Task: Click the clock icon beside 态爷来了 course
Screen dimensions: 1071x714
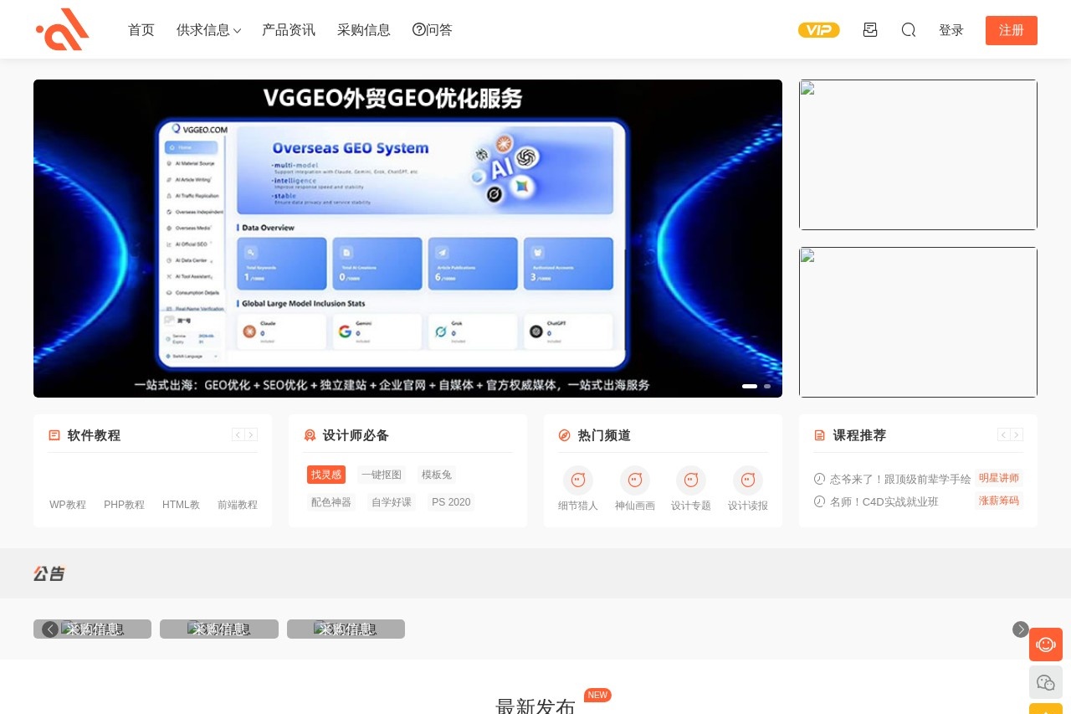Action: (819, 479)
